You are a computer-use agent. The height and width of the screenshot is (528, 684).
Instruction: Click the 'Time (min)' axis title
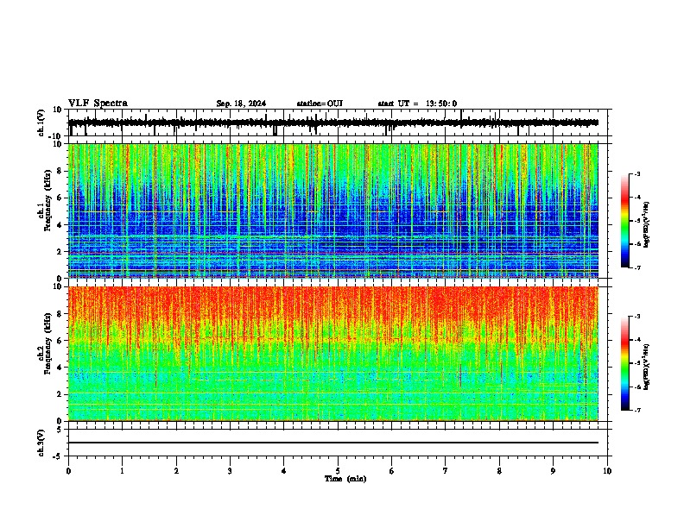pyautogui.click(x=345, y=479)
